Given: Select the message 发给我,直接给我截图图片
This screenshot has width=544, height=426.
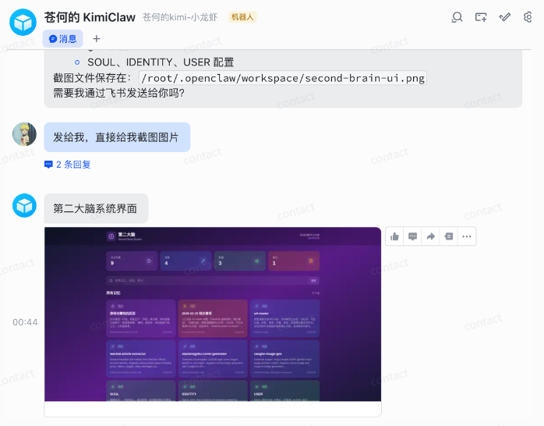Looking at the screenshot, I should pyautogui.click(x=117, y=137).
